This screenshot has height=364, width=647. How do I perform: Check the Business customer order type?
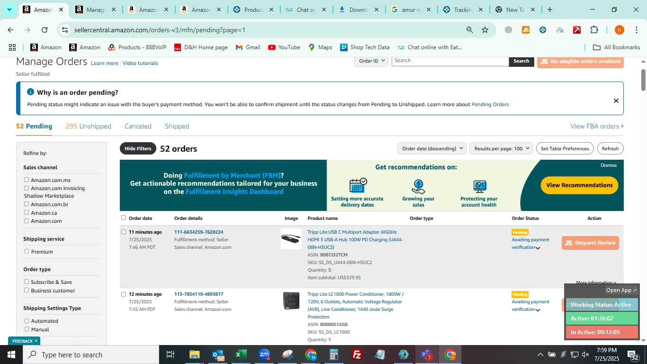(27, 290)
